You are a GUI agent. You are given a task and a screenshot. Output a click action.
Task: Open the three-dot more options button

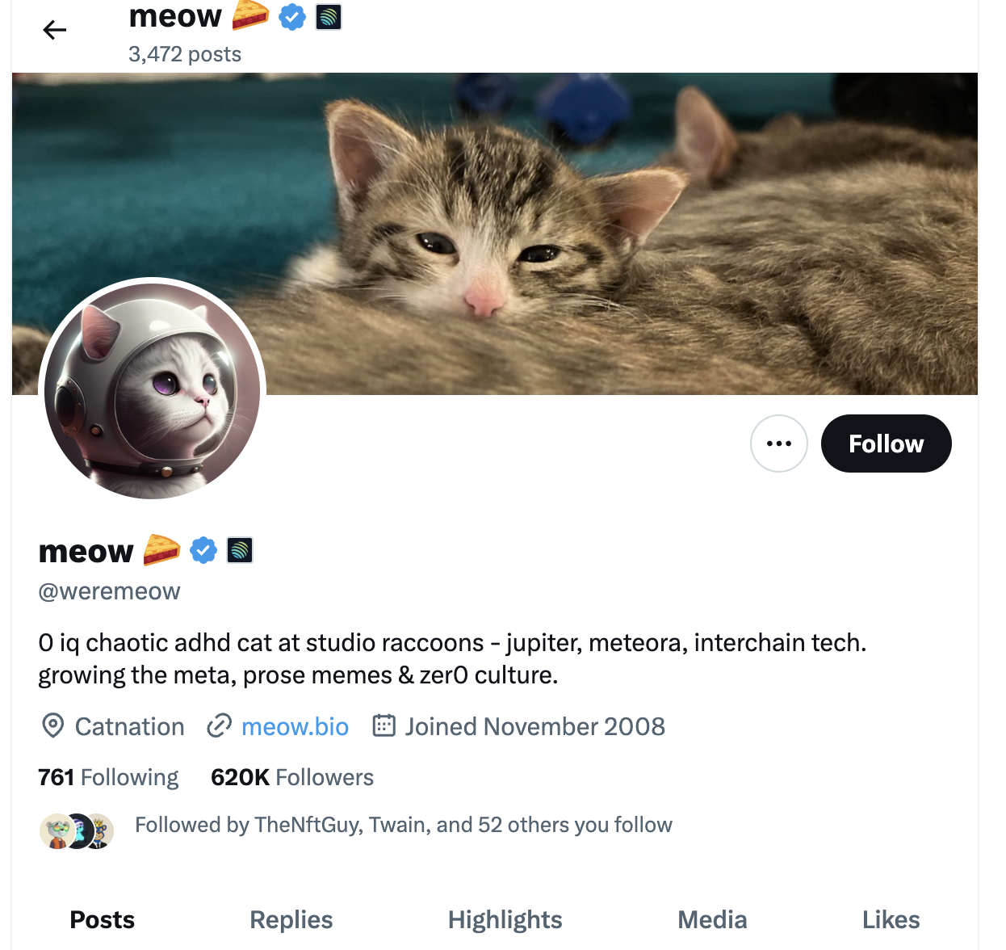click(779, 443)
